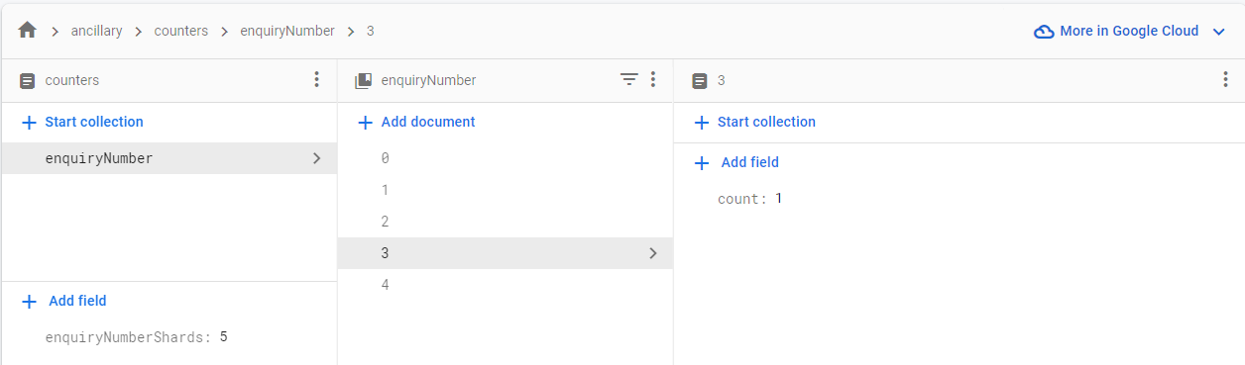Click chevron beside enquiryNumber collection row
The height and width of the screenshot is (365, 1245).
[316, 158]
